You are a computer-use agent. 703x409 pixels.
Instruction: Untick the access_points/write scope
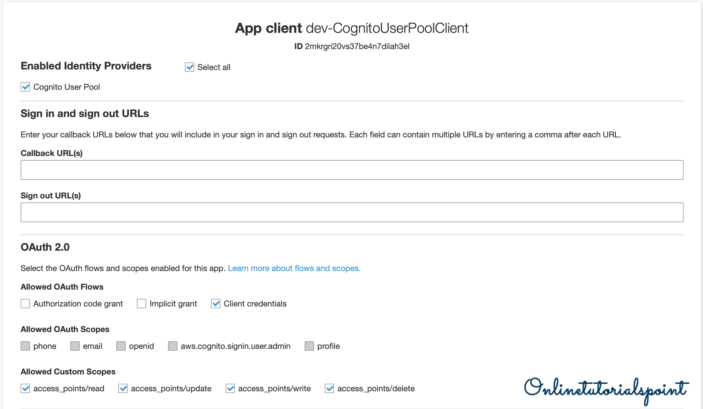pos(230,388)
